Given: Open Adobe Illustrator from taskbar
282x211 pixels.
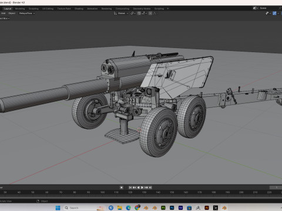Looking at the screenshot, I should [207, 208].
